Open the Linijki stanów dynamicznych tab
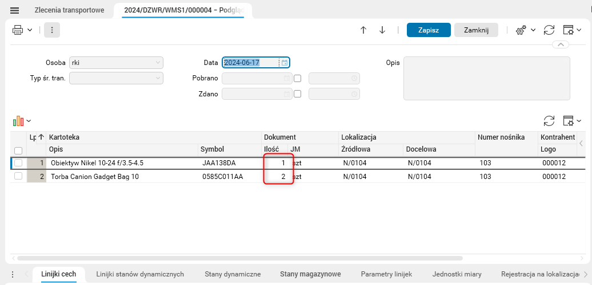The height and width of the screenshot is (285, 592). (x=140, y=274)
